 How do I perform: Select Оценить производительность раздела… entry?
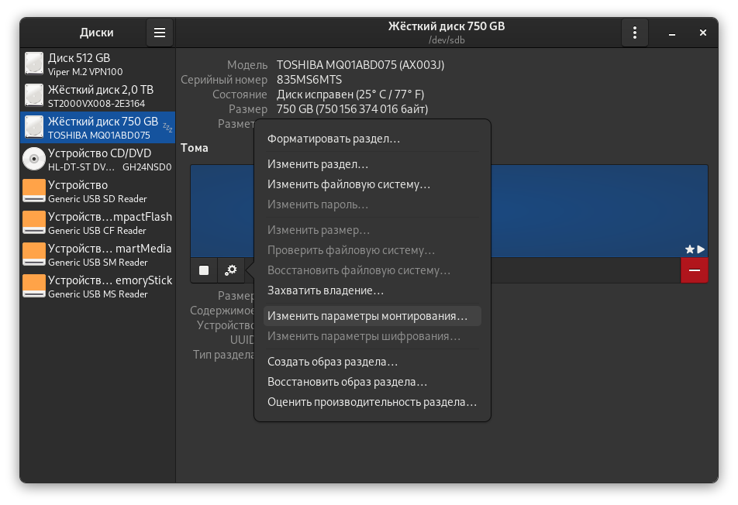372,403
